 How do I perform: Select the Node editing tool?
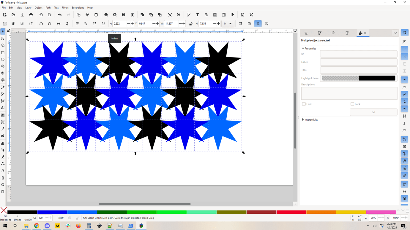pos(3,39)
